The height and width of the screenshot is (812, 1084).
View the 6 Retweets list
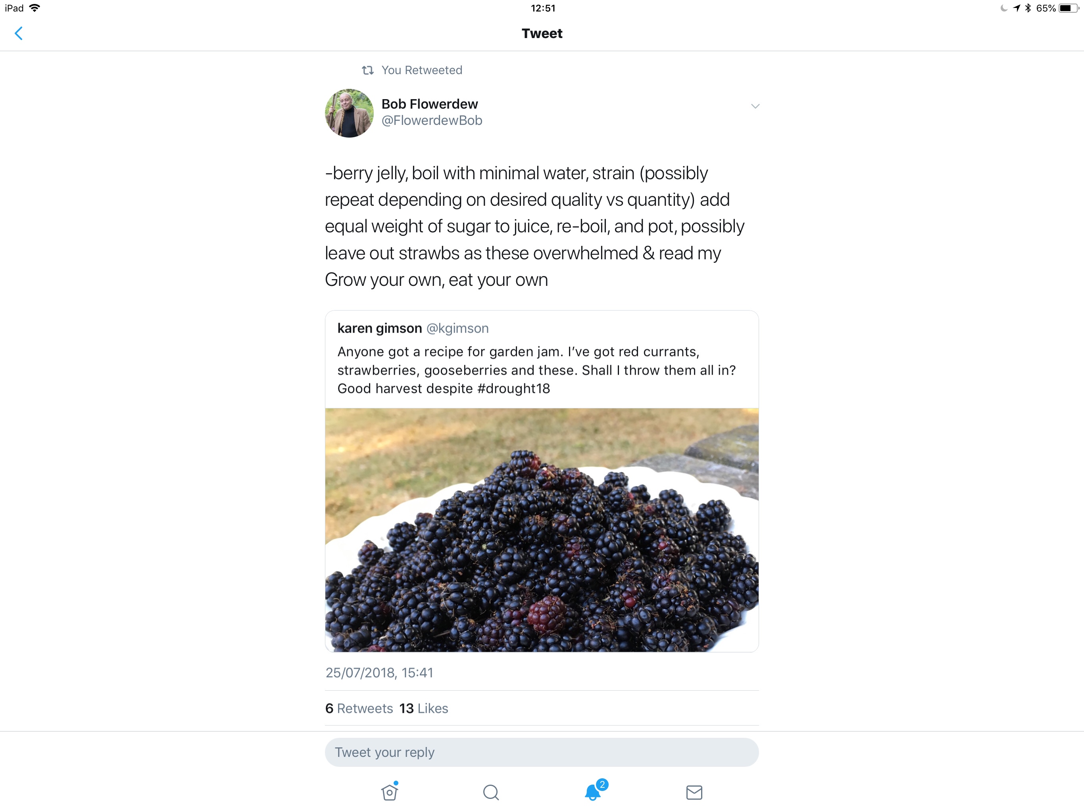[x=359, y=708]
